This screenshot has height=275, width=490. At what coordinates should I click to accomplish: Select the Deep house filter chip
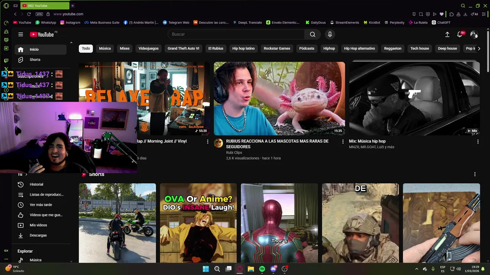point(448,49)
